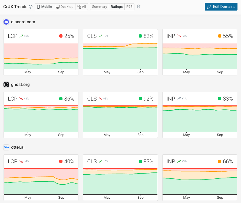Image resolution: width=241 pixels, height=203 pixels.
Task: Switch to Mobile device filter
Action: pos(44,6)
